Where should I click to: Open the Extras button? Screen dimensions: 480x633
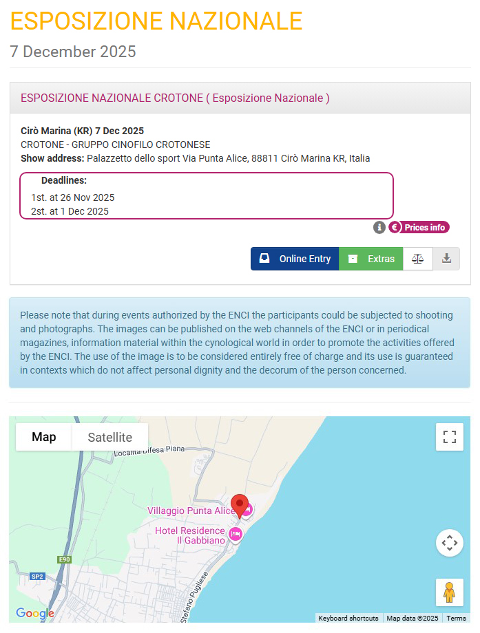[371, 259]
